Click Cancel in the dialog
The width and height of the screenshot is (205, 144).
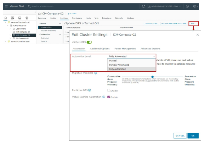pyautogui.click(x=180, y=136)
